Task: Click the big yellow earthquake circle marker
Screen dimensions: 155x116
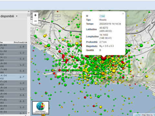Action: click(x=114, y=71)
